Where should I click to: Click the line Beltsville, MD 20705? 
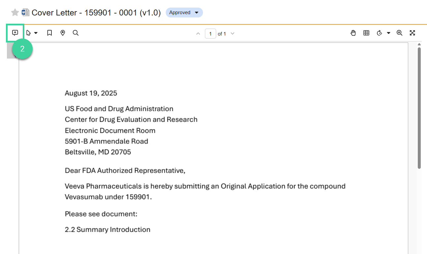[x=98, y=152]
